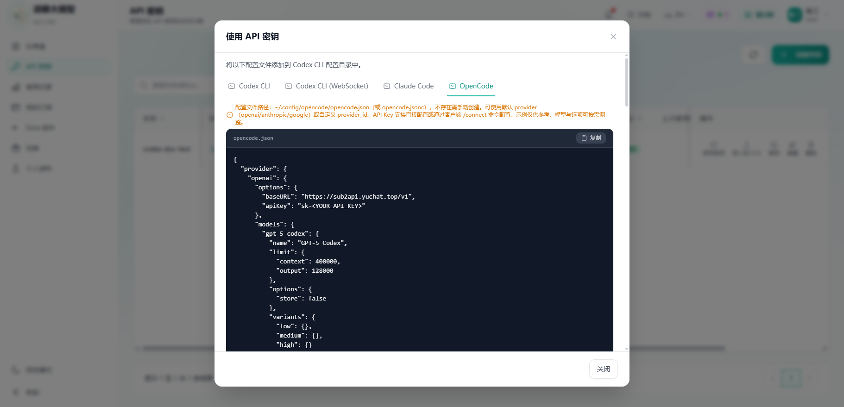Viewport: 844px width, 407px height.
Task: Open the Codex CLI (WebSocket) tab
Action: 327,86
